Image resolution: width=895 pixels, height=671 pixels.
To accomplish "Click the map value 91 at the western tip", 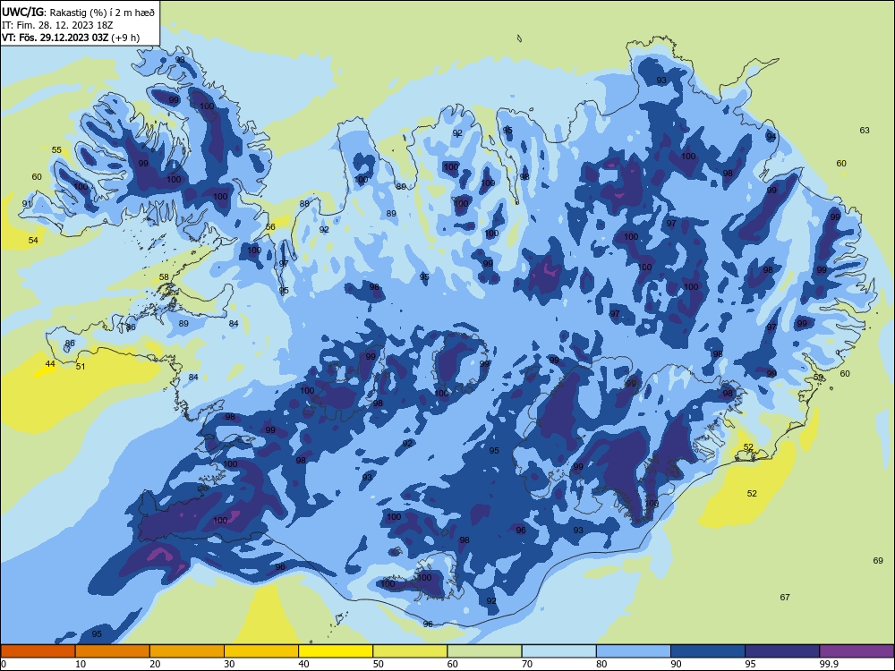I will point(27,204).
